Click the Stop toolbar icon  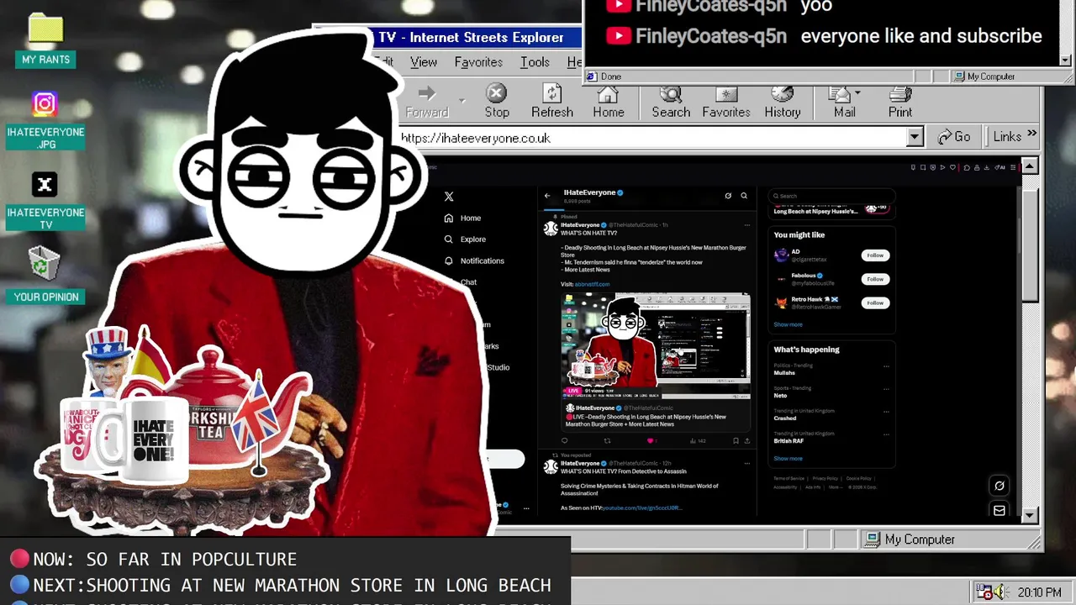[x=496, y=102]
